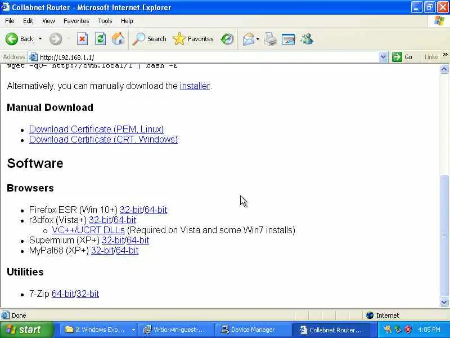This screenshot has width=450, height=338.
Task: Click the address bar URL field
Action: coord(208,57)
